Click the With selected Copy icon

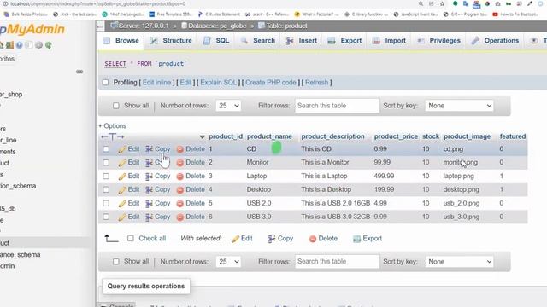coord(272,239)
